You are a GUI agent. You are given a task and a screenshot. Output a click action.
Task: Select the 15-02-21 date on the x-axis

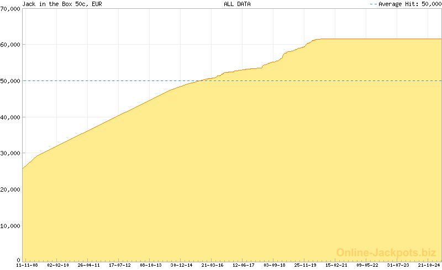coord(336,265)
